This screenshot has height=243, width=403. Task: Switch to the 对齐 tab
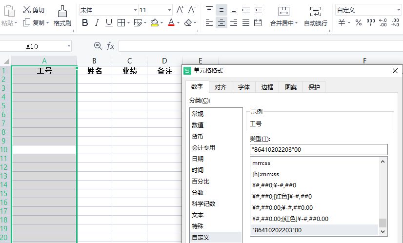(221, 87)
